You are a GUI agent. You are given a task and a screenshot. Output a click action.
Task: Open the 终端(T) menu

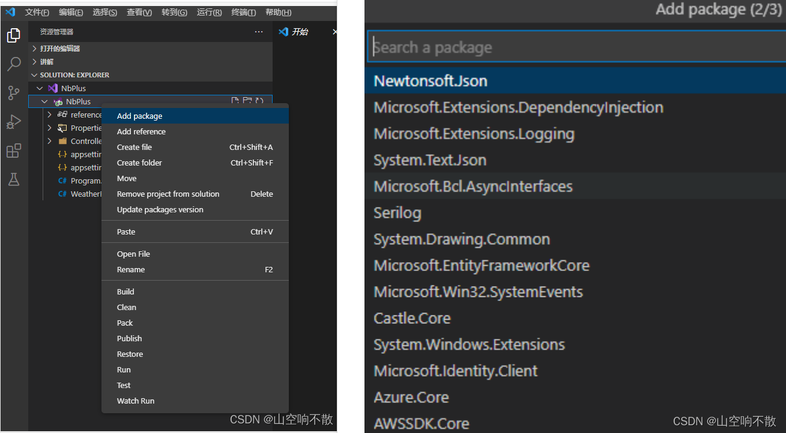[243, 13]
